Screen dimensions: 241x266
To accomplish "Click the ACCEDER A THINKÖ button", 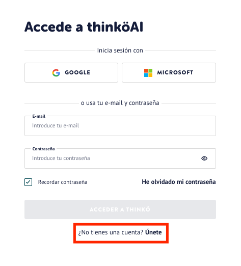I will (x=120, y=209).
